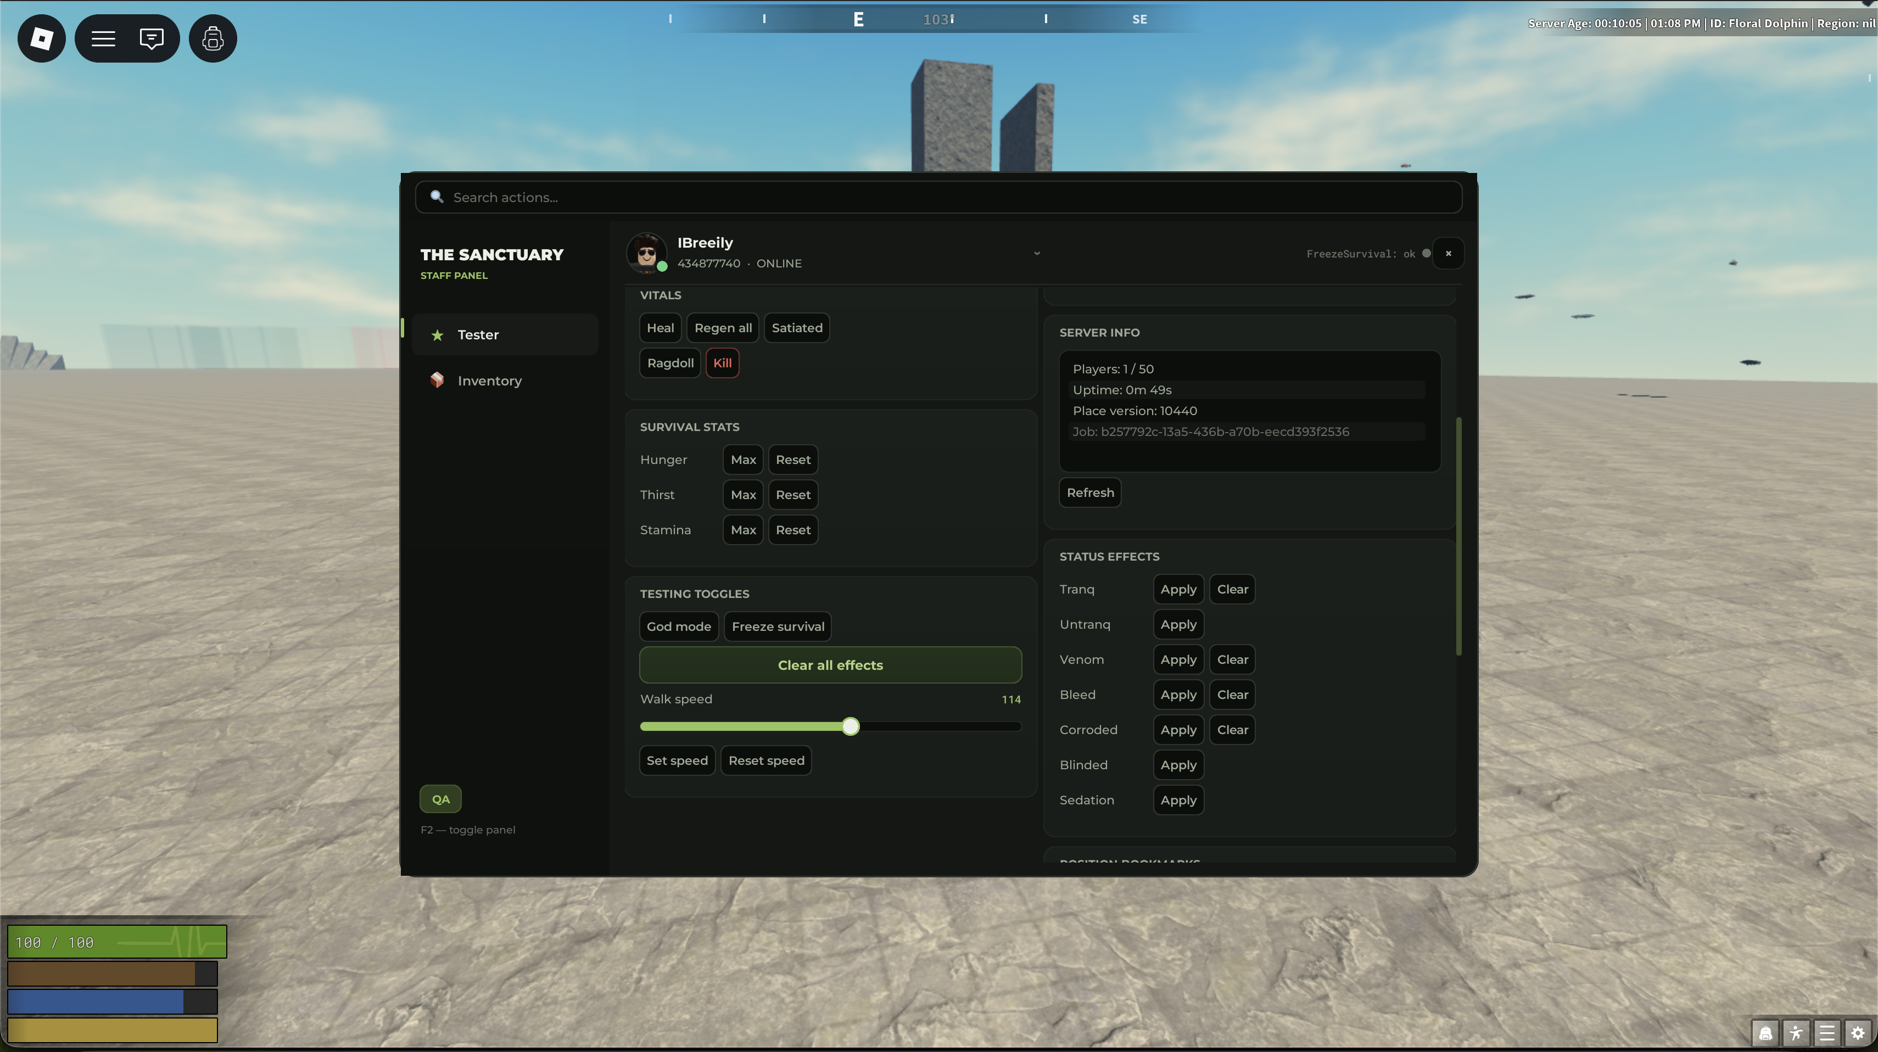Screen dimensions: 1878x1052
Task: Apply the Blinded status effect
Action: click(x=1178, y=765)
